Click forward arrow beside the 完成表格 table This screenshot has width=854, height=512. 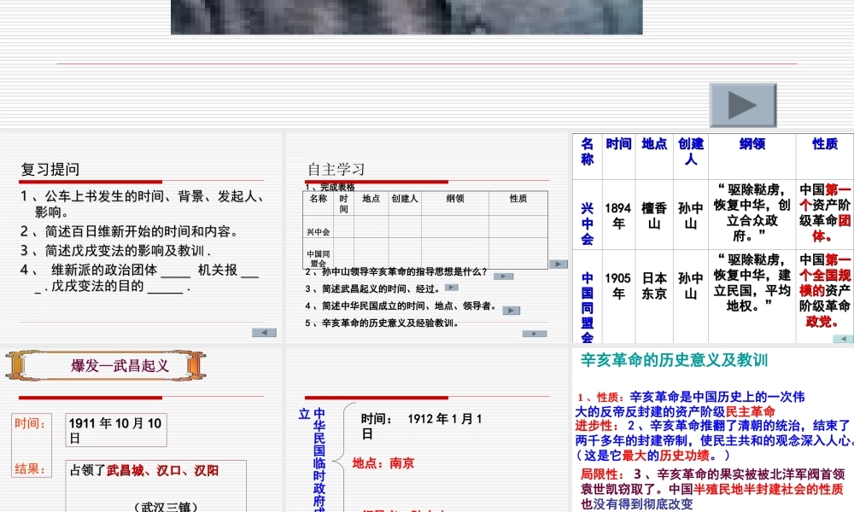pyautogui.click(x=559, y=264)
